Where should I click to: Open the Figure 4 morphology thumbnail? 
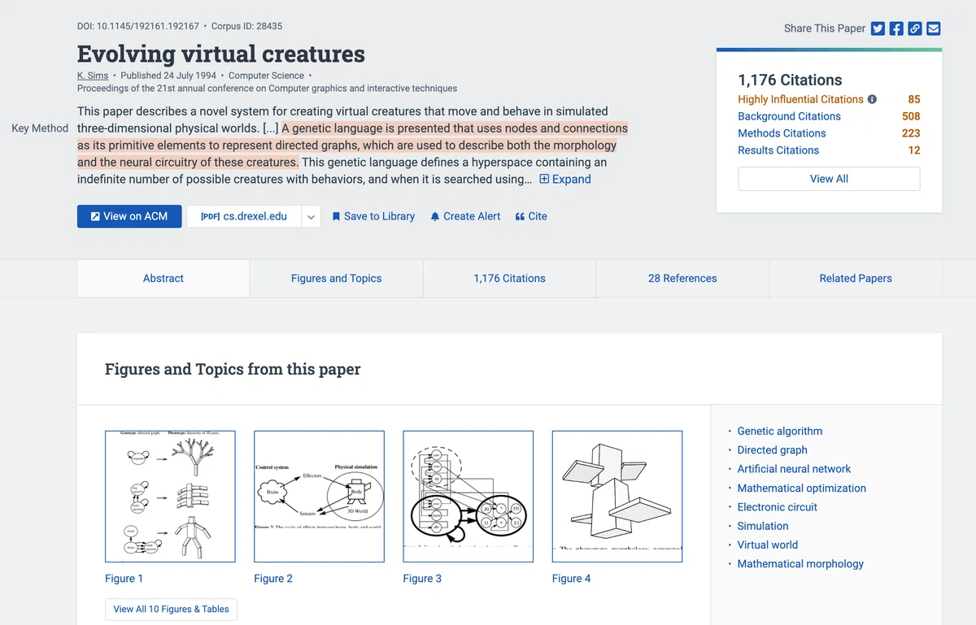(617, 496)
